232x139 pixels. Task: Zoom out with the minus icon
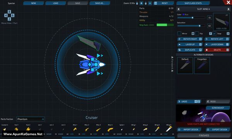150,3
